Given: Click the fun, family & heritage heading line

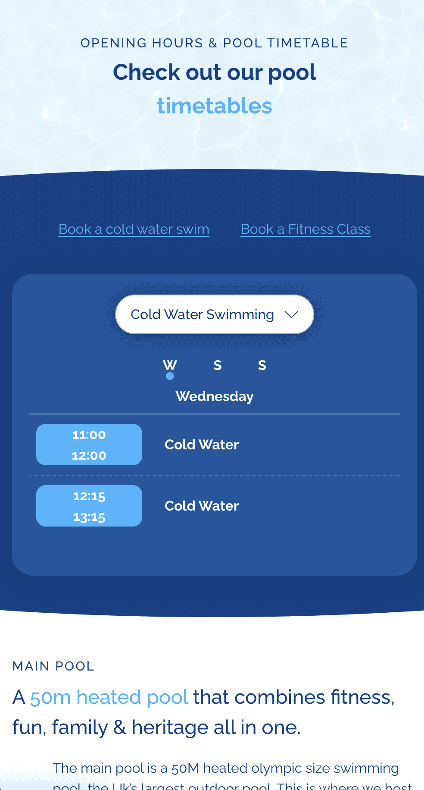Looking at the screenshot, I should tap(156, 727).
